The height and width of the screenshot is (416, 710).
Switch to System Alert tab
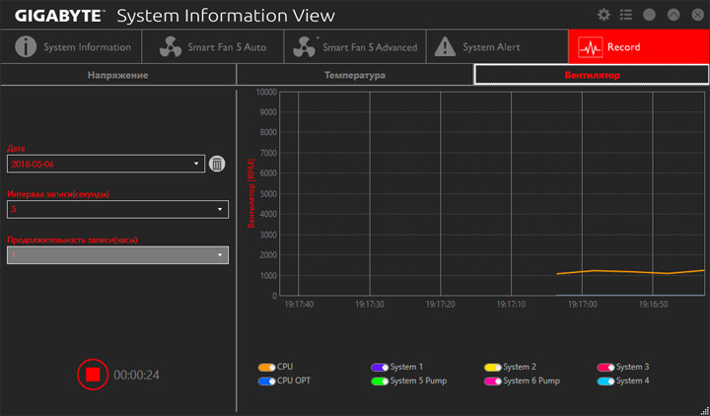(x=497, y=46)
